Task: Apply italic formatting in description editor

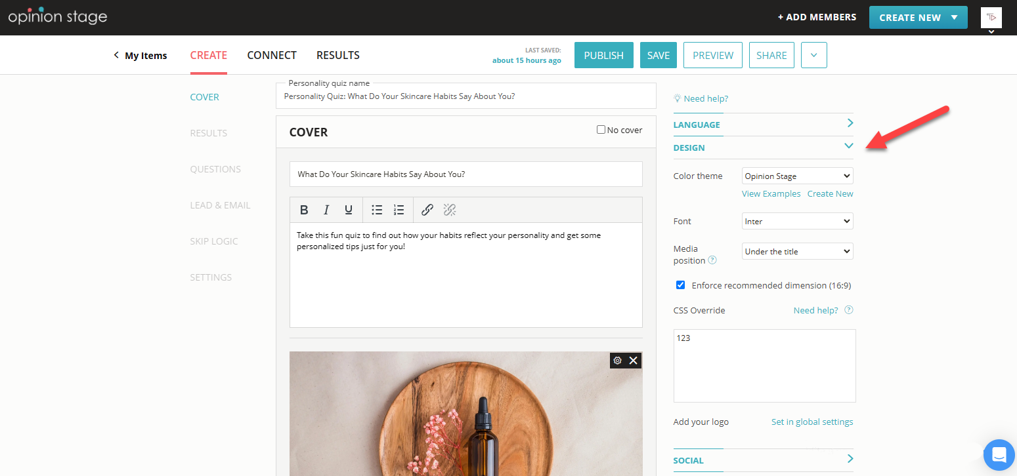Action: pyautogui.click(x=326, y=209)
